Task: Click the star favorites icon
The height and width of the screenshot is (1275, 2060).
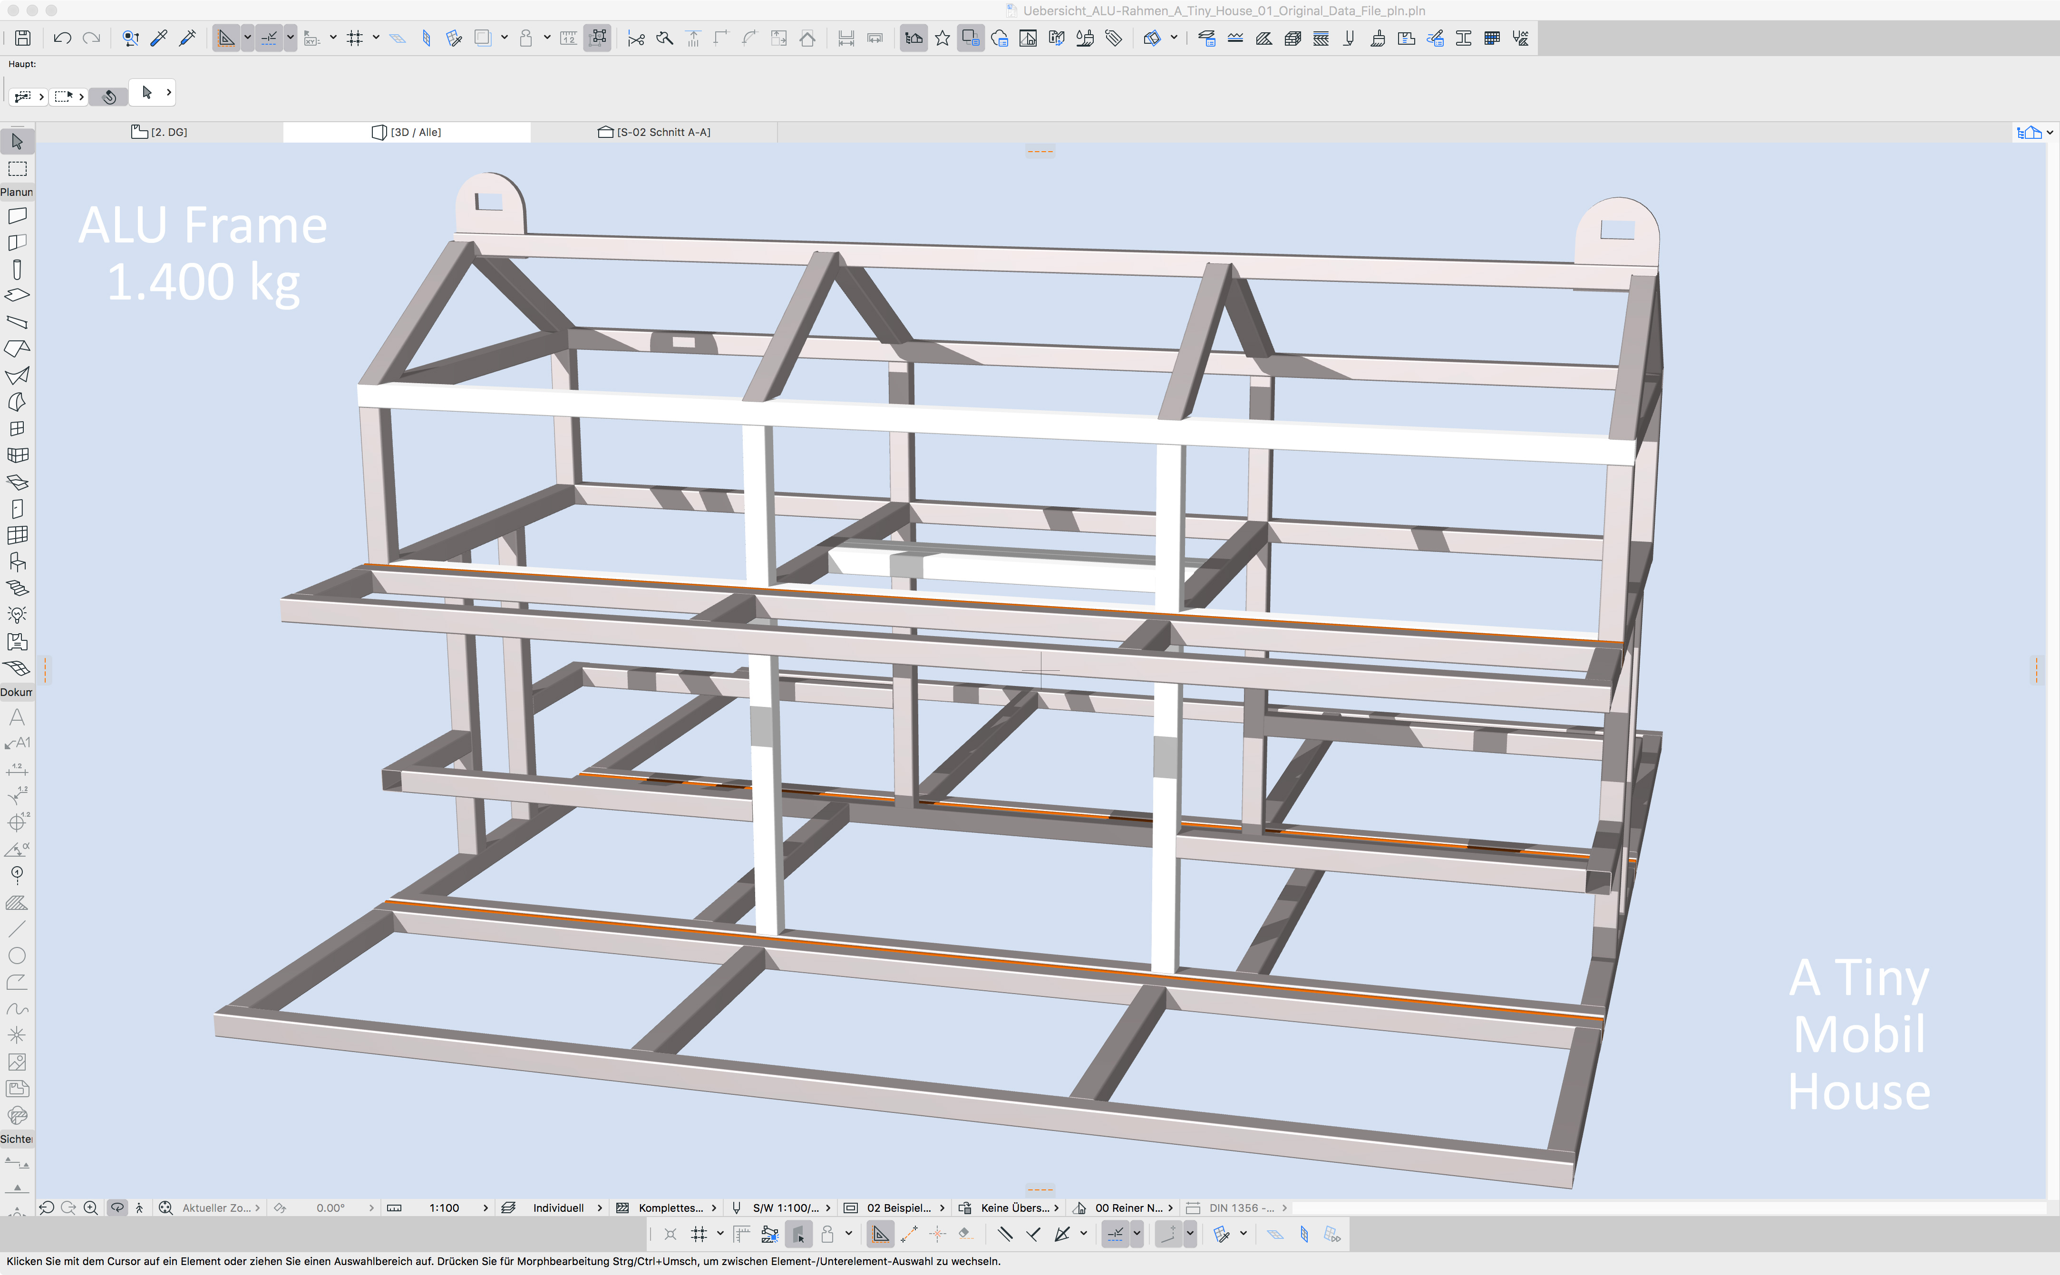Action: point(942,38)
